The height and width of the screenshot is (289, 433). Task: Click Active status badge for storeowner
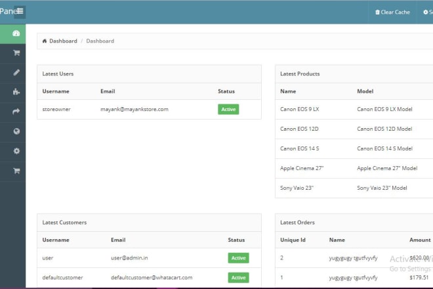tap(228, 109)
